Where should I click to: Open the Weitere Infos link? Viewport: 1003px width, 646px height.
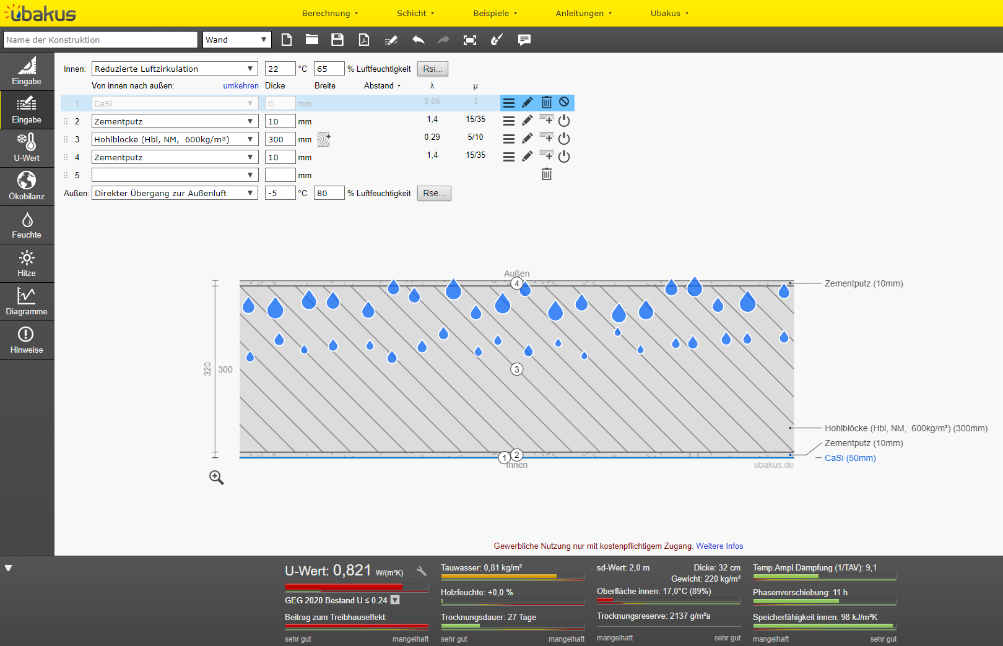719,546
